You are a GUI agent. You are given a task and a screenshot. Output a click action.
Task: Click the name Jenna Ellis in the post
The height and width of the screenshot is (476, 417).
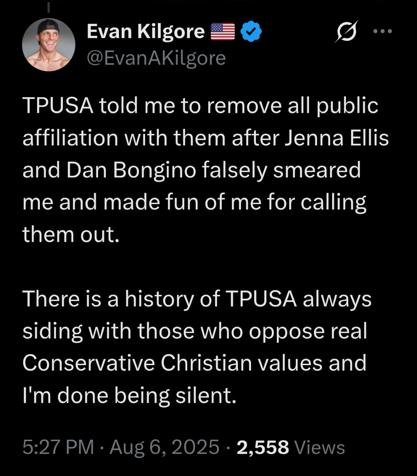336,138
